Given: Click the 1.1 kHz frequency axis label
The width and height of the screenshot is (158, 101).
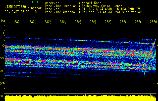Looking at the screenshot, I should (x=2, y=33).
